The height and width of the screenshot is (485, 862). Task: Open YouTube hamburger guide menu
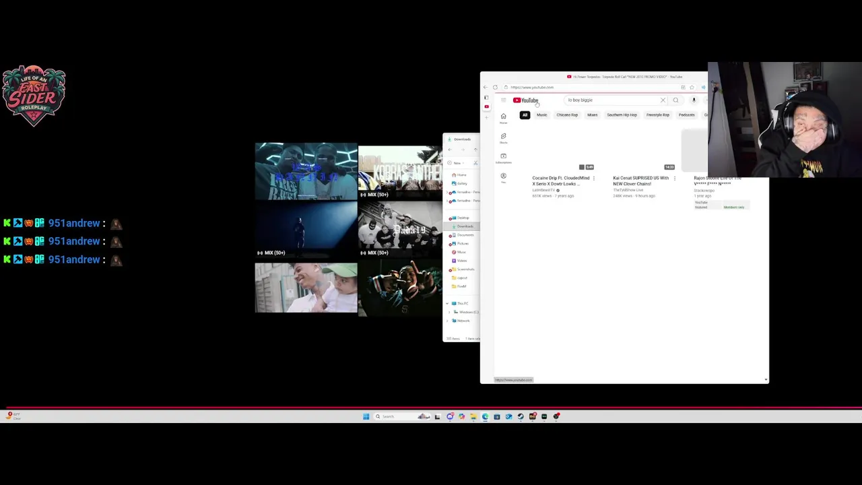(x=503, y=100)
